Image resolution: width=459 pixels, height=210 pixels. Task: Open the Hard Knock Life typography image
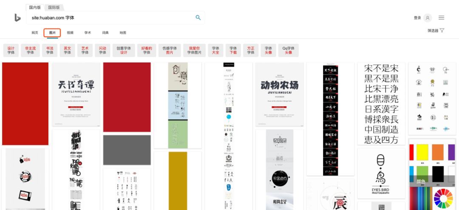pos(76,170)
